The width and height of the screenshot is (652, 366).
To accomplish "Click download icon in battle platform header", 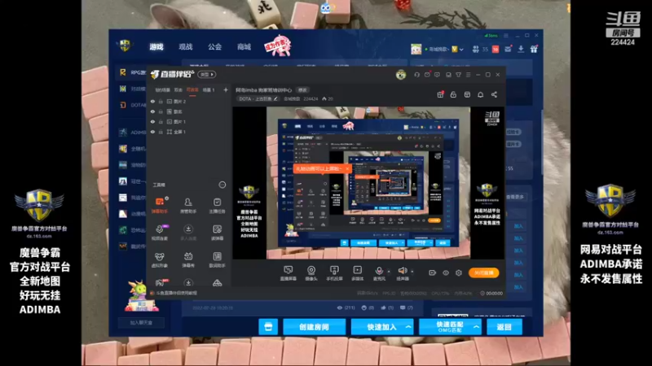I will coord(521,49).
